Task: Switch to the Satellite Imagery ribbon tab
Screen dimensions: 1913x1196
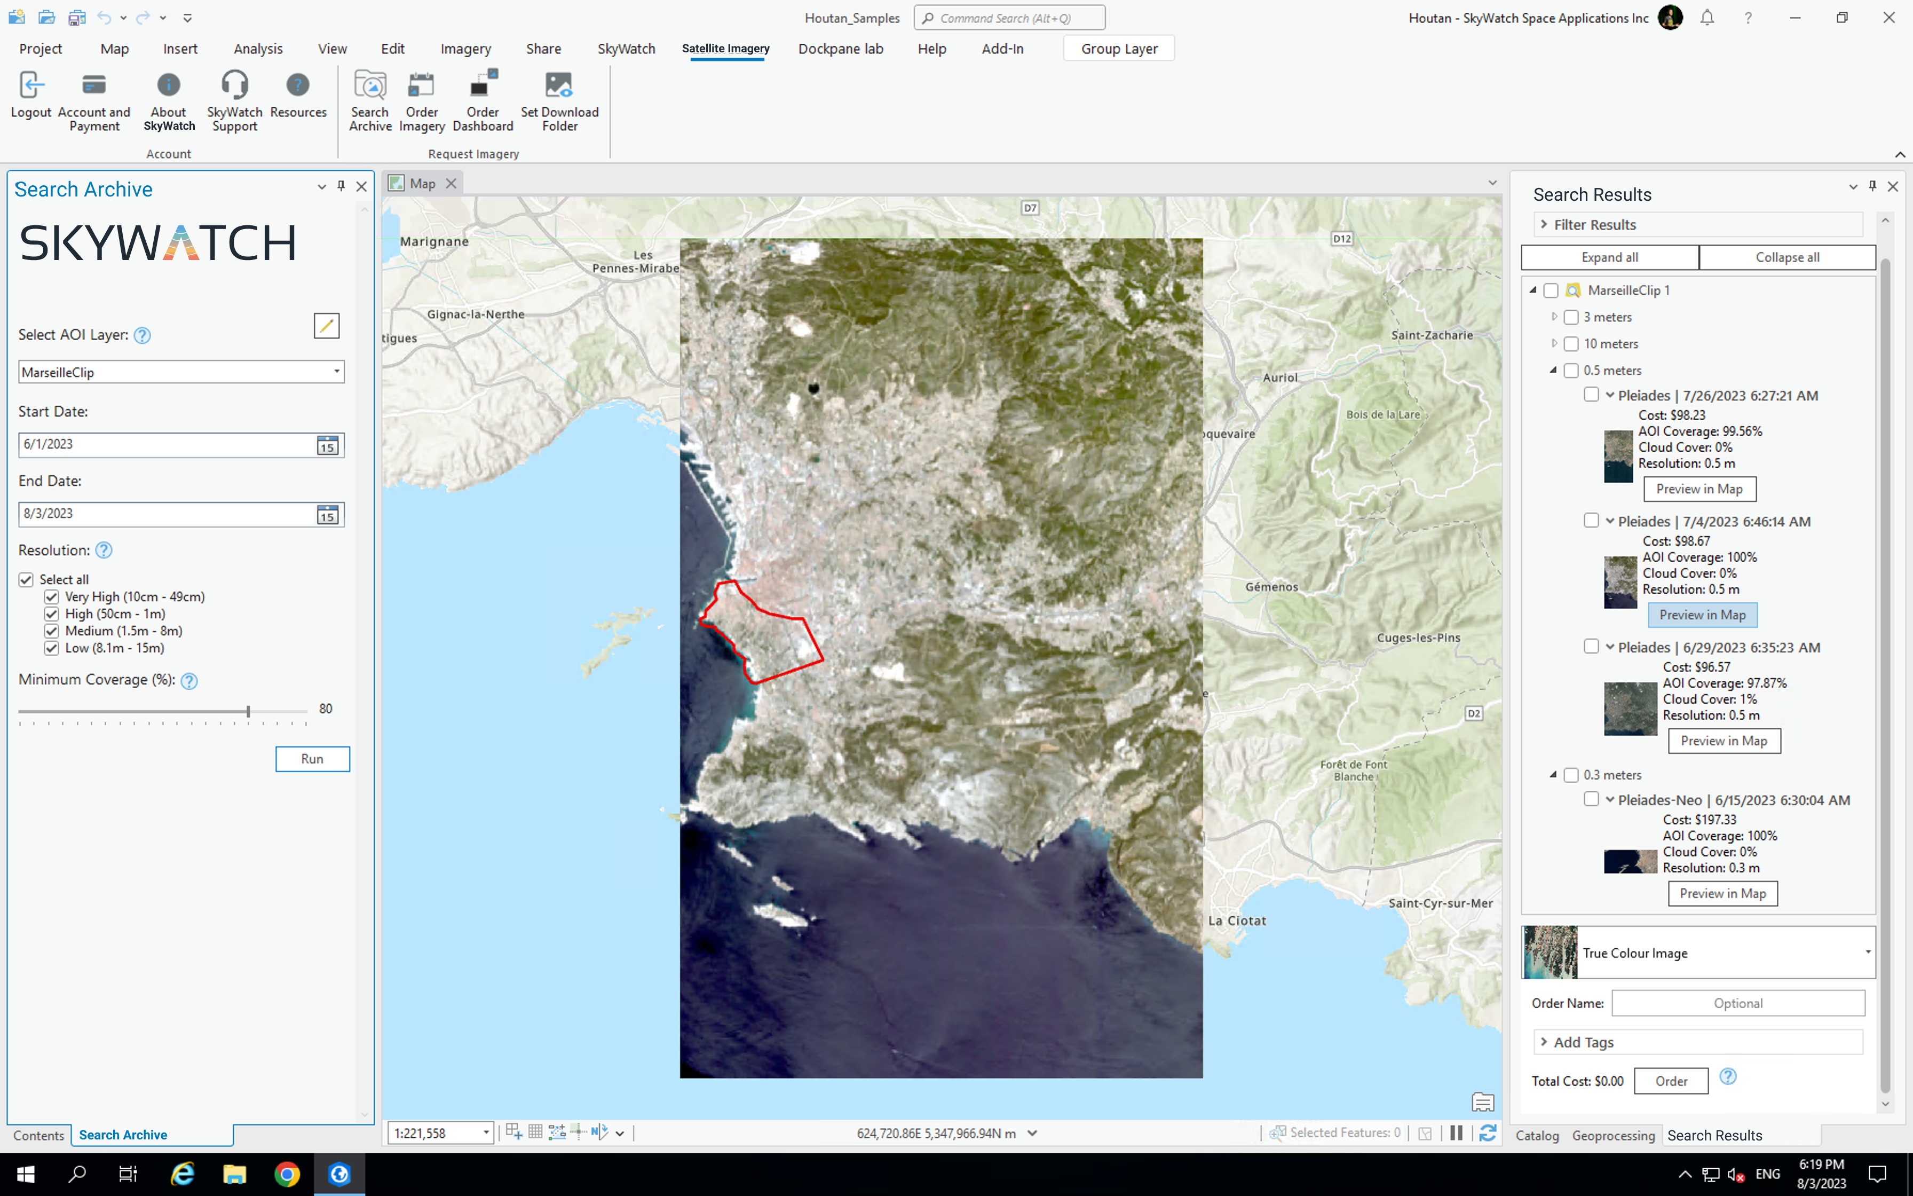Action: pyautogui.click(x=725, y=48)
